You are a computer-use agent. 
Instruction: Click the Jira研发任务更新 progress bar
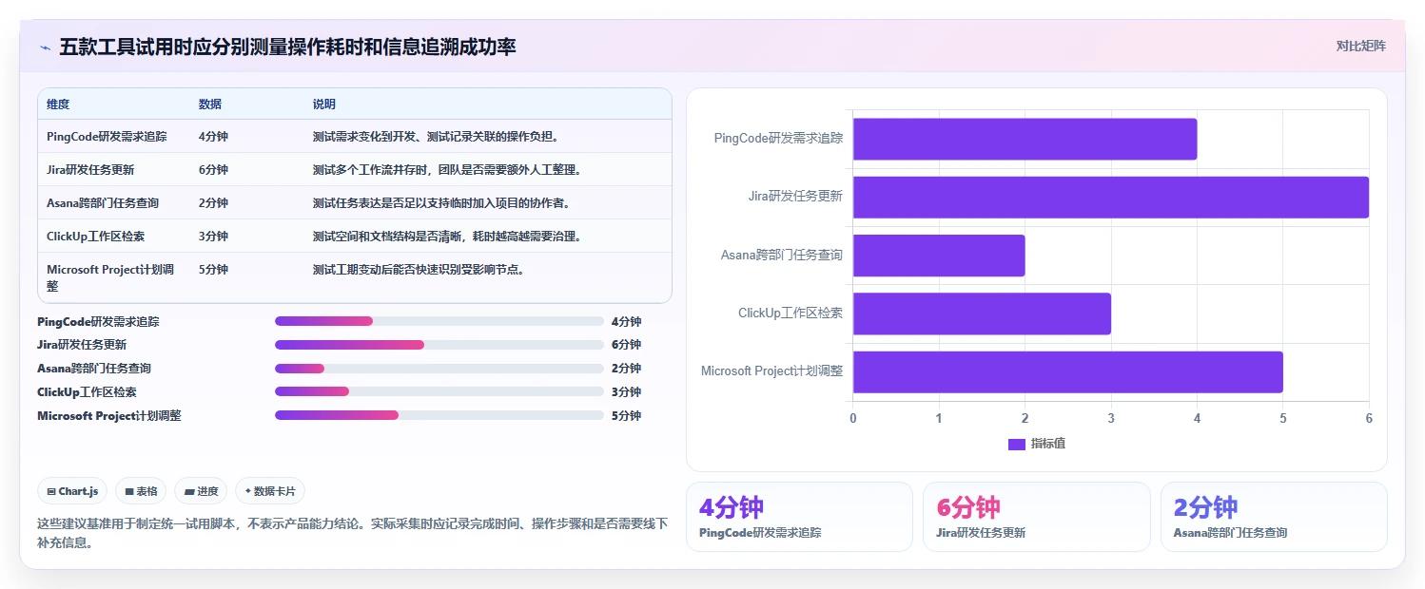(439, 345)
